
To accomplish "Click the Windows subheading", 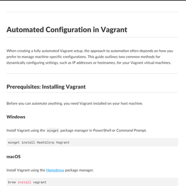I will click(x=16, y=117).
